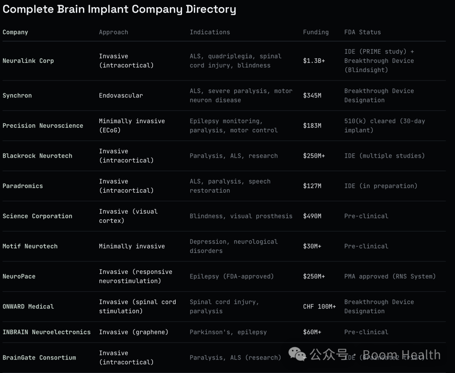Click the $1.3B+ funding value
Image resolution: width=455 pixels, height=373 pixels.
314,61
